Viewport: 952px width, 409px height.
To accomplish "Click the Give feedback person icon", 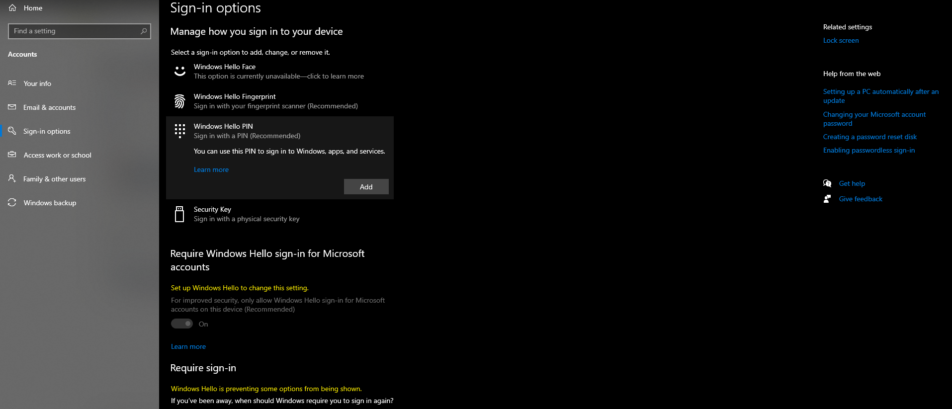I will pyautogui.click(x=827, y=199).
